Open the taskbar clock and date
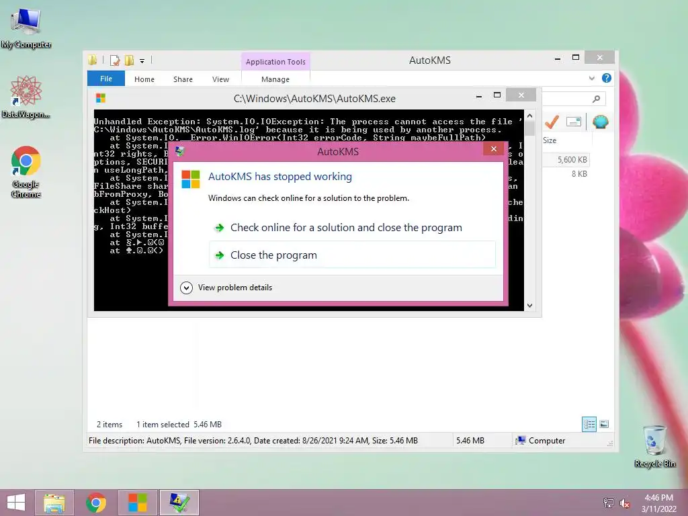 pyautogui.click(x=658, y=503)
